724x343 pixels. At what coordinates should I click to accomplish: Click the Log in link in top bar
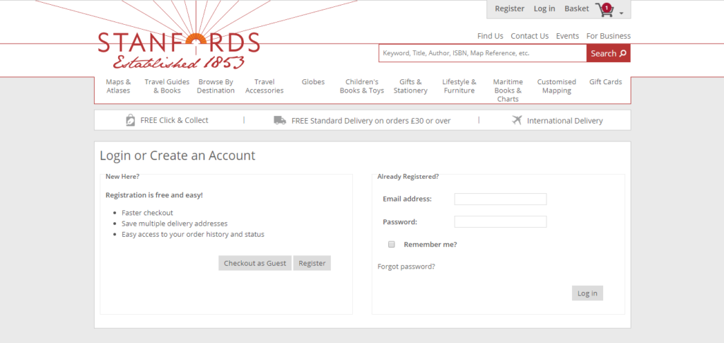(544, 8)
